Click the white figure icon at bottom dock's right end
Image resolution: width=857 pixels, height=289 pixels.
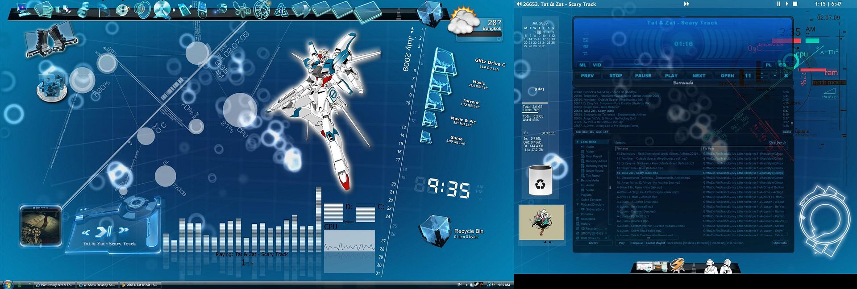pyautogui.click(x=727, y=266)
